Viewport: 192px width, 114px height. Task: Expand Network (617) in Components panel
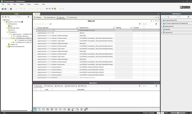point(162,26)
